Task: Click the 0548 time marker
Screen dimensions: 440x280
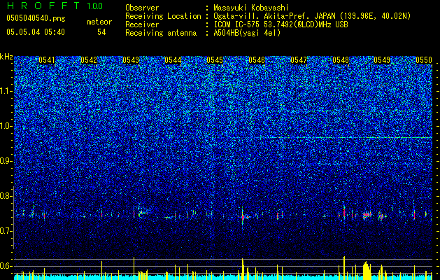Action: click(x=341, y=60)
